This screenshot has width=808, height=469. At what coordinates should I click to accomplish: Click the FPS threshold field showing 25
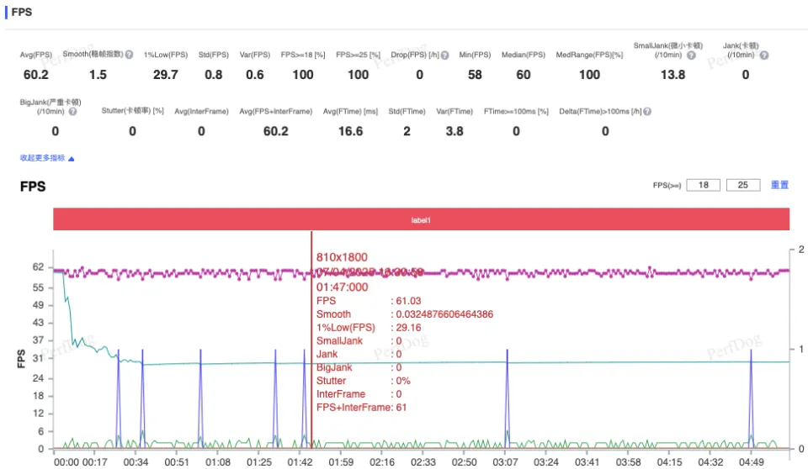pos(744,185)
